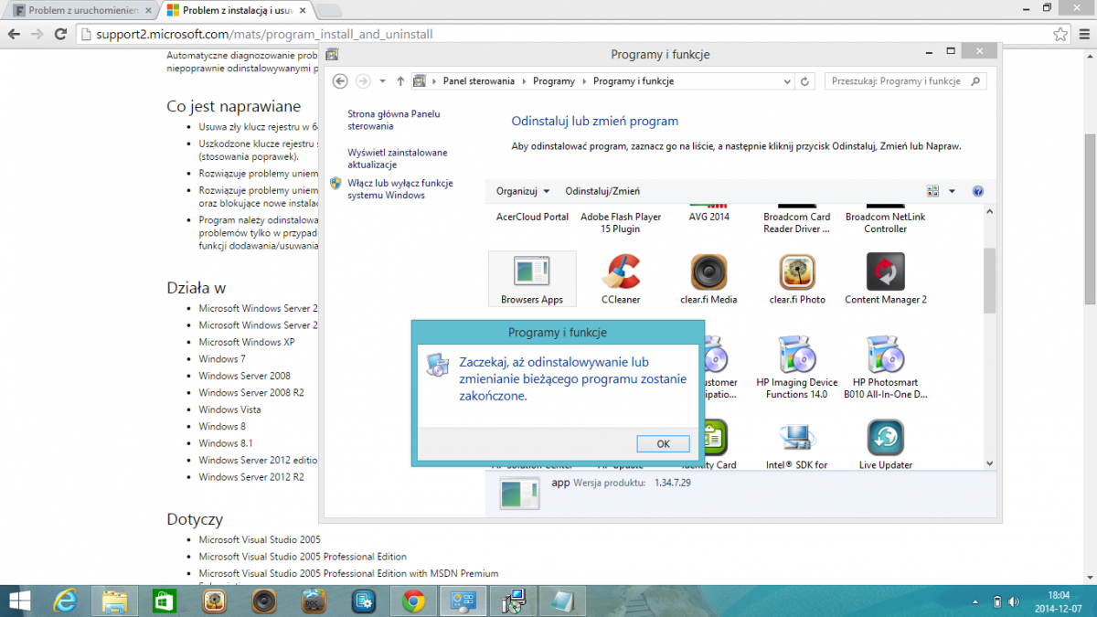Click the Chrome reload page button
Viewport: 1097px width, 617px height.
(60, 34)
